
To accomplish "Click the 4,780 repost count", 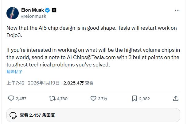I will pyautogui.click(x=62, y=99).
